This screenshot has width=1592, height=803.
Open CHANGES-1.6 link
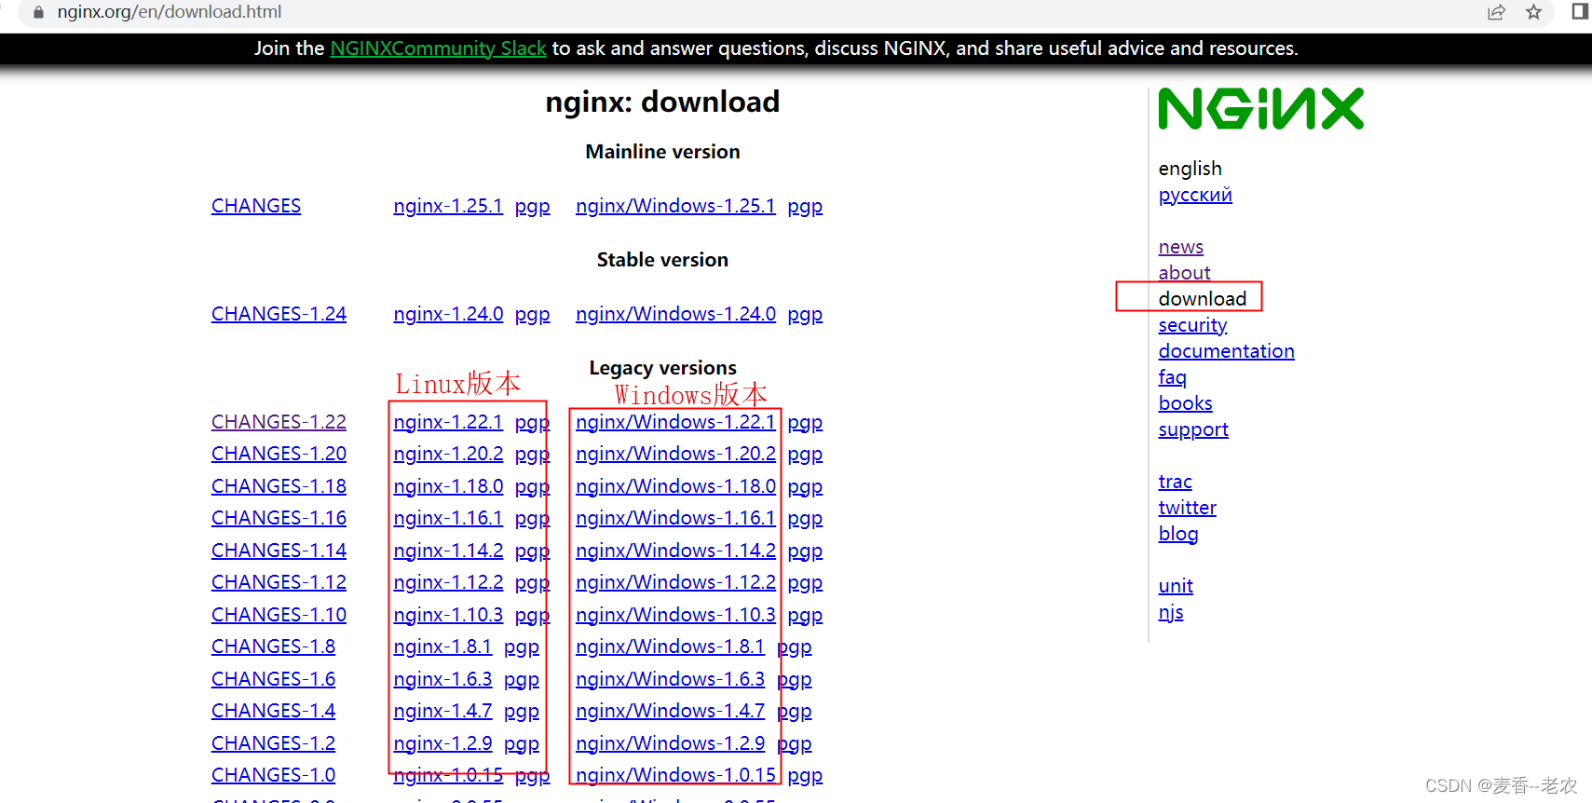[273, 679]
